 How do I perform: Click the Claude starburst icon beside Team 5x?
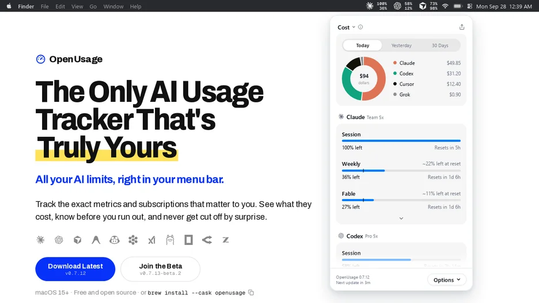[341, 117]
